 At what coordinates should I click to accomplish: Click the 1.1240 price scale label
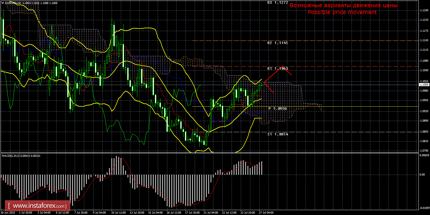424,10
